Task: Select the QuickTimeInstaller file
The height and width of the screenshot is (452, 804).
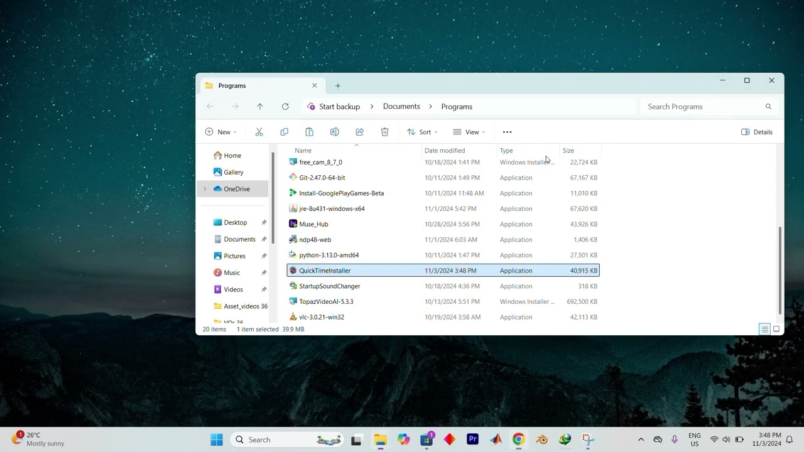Action: click(x=443, y=271)
